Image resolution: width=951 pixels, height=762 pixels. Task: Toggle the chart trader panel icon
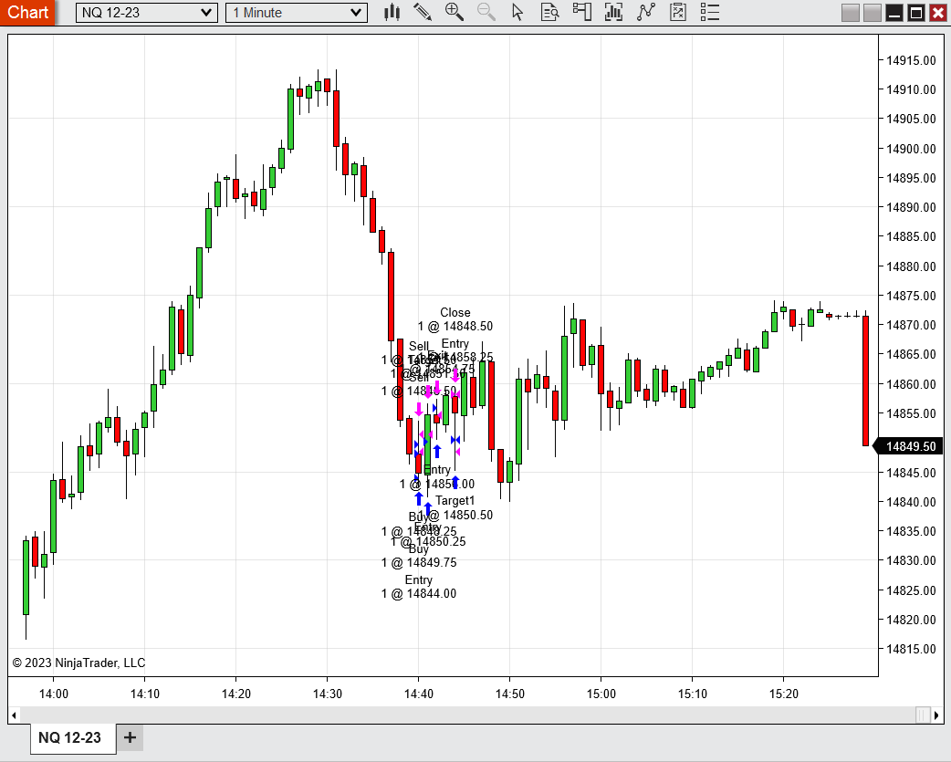tap(581, 12)
